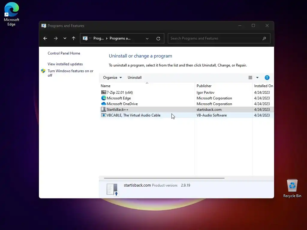Click the address bar location icon
307x230 pixels.
pyautogui.click(x=85, y=38)
